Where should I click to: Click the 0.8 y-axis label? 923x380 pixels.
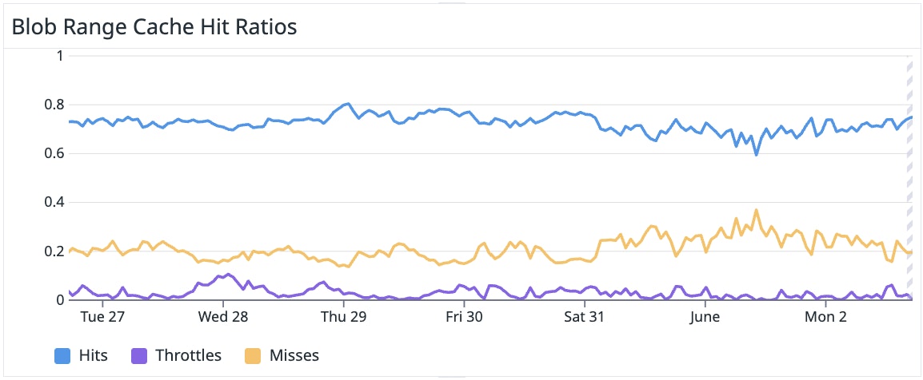tap(54, 105)
